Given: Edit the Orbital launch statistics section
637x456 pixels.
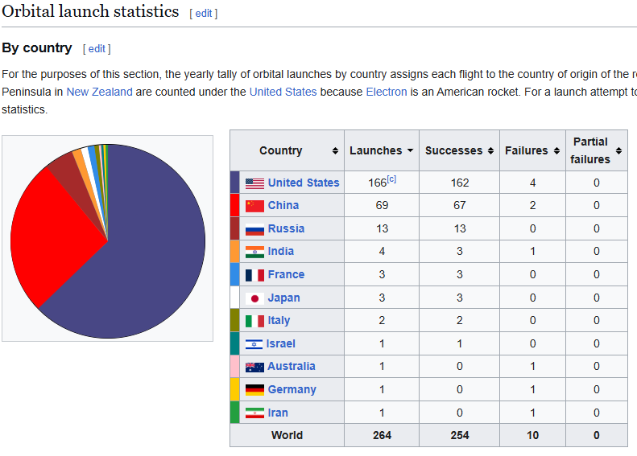Looking at the screenshot, I should (x=204, y=14).
